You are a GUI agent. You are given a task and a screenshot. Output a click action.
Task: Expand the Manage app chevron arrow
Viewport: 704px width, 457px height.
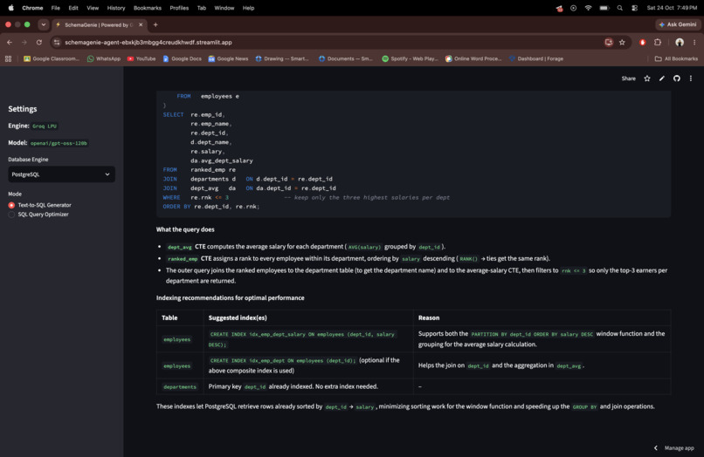click(x=655, y=448)
